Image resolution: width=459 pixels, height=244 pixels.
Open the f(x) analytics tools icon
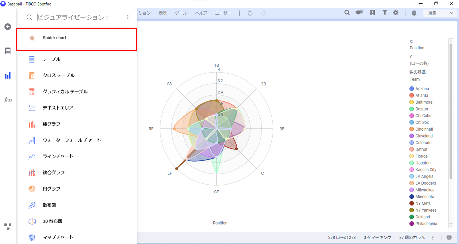[x=8, y=100]
